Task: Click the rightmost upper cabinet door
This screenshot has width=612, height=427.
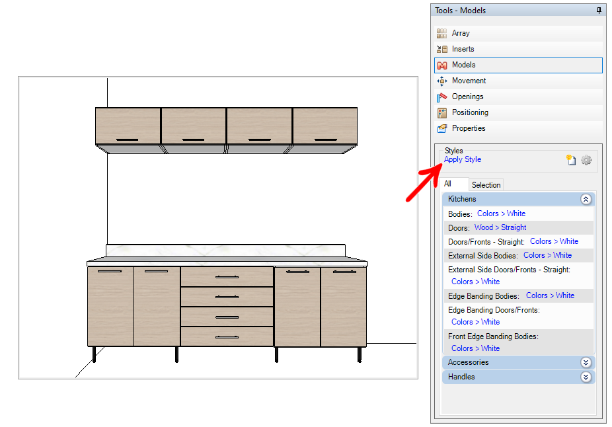Action: coord(325,126)
